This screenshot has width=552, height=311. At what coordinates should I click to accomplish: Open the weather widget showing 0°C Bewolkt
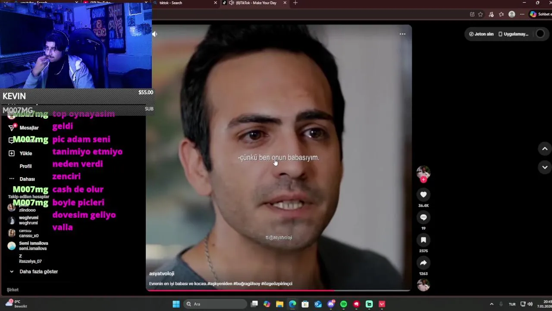(16, 304)
